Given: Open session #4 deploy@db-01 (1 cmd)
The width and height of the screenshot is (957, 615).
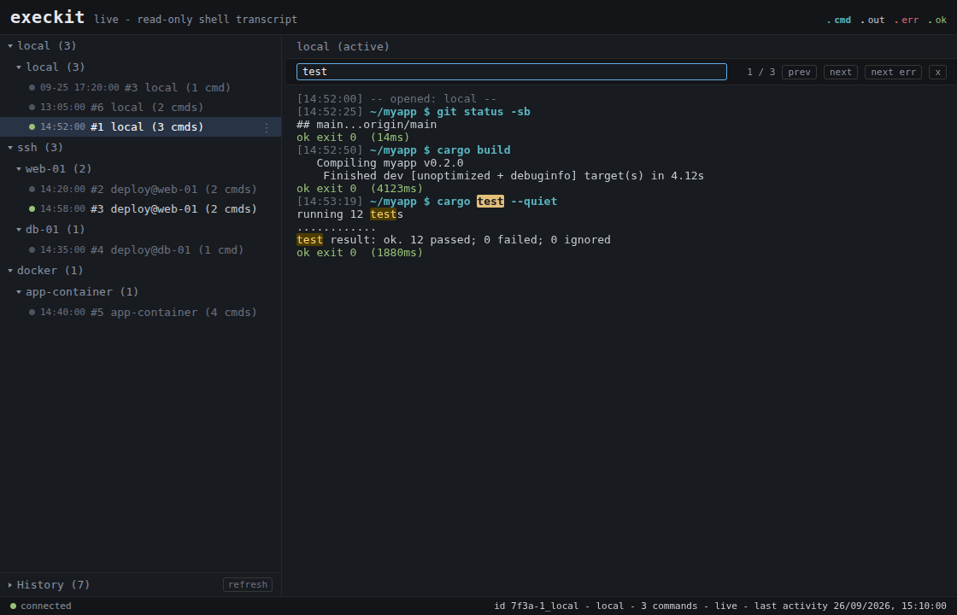Looking at the screenshot, I should click(140, 249).
